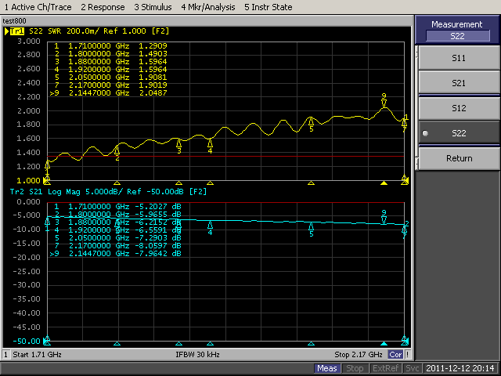
Task: Click the test800 window title
Action: 14,21
